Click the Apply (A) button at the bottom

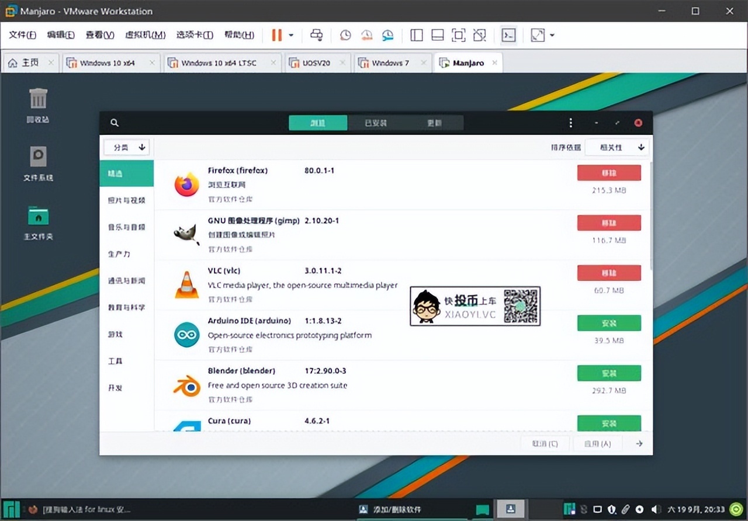(598, 444)
